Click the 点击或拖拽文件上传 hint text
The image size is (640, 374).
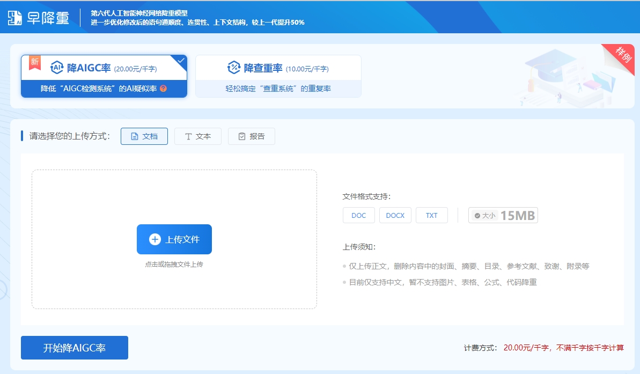pyautogui.click(x=174, y=265)
